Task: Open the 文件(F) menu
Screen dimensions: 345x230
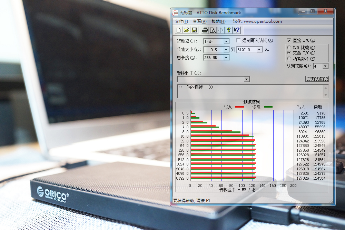Action: pos(181,21)
